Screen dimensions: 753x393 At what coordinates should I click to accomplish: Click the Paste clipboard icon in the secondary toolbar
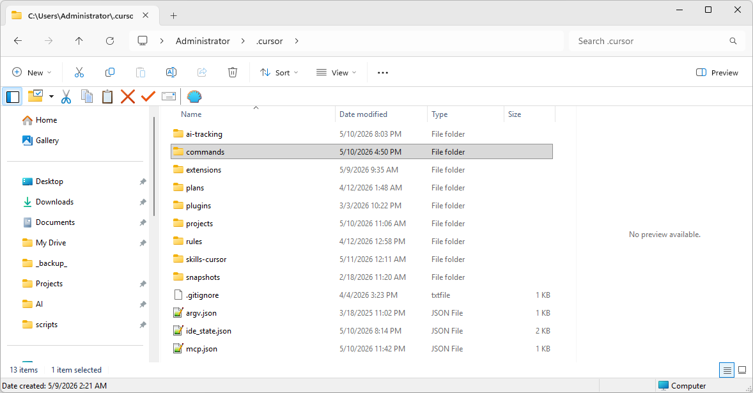(x=107, y=96)
